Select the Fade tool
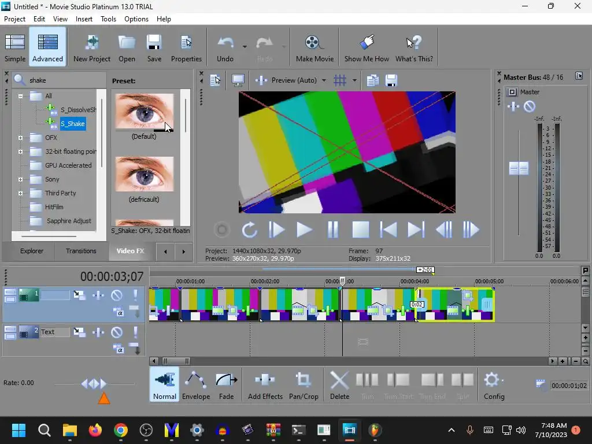Viewport: 592px width, 444px height. (226, 385)
